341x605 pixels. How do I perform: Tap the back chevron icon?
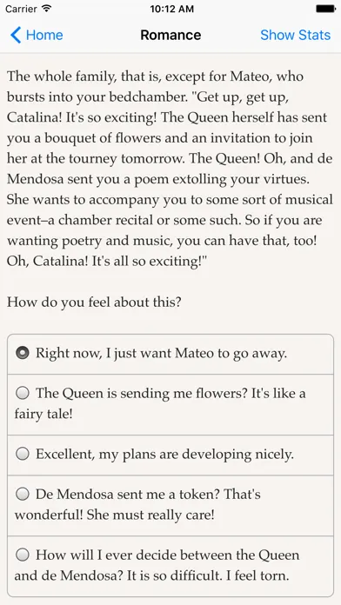(x=16, y=35)
